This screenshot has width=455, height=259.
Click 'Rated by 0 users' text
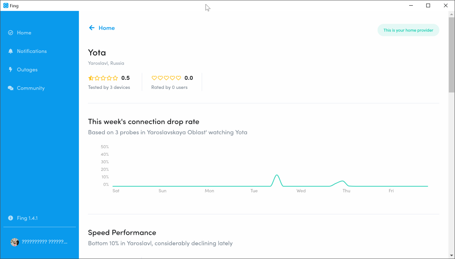coord(169,88)
